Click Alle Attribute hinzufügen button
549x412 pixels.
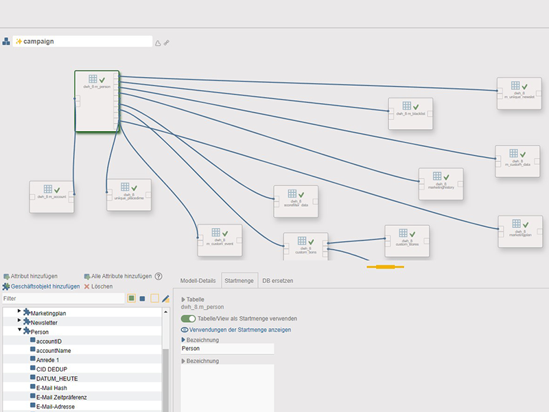pos(118,276)
